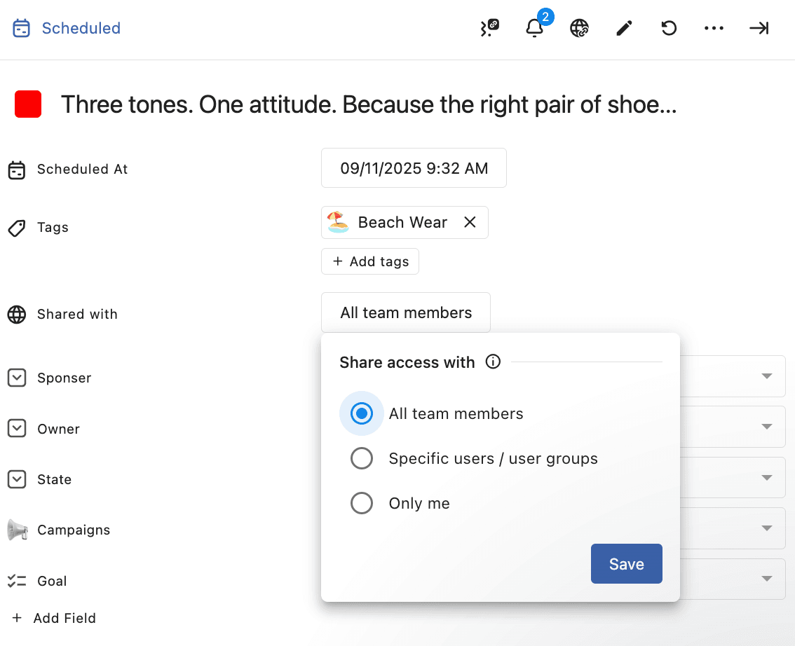
Task: Choose the Only me radio option
Action: point(362,504)
